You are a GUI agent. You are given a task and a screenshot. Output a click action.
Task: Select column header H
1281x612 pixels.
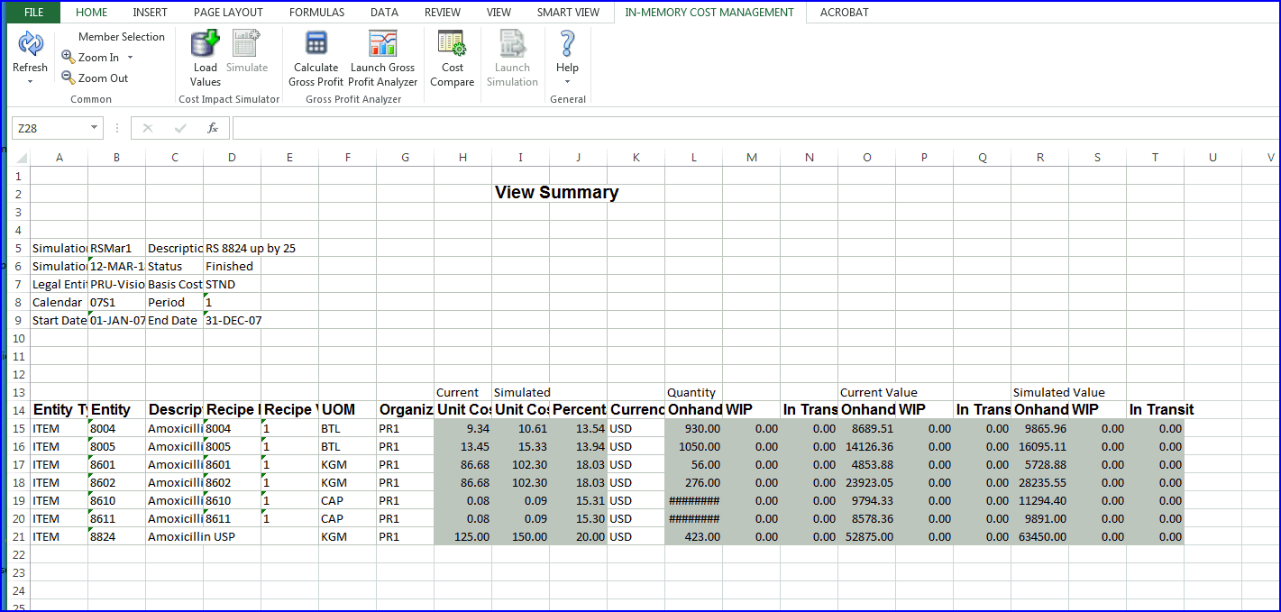coord(462,158)
